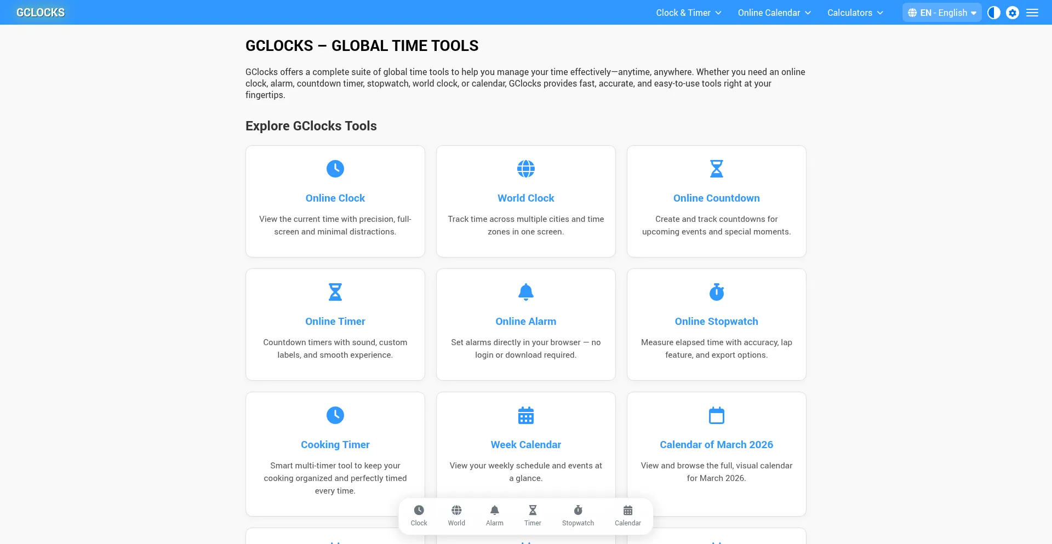Image resolution: width=1052 pixels, height=544 pixels.
Task: Click the Online Clock card icon
Action: point(335,169)
